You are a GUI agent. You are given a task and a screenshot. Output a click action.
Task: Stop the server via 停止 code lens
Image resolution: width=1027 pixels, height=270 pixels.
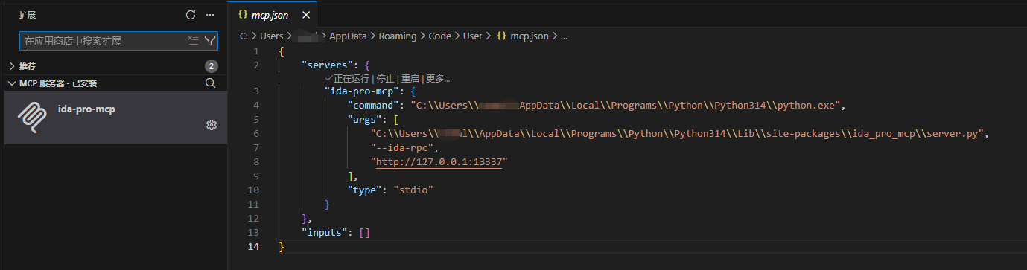385,79
